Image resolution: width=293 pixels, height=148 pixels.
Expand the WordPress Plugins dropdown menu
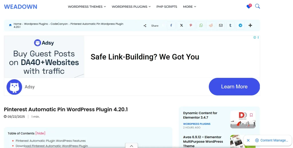tap(131, 7)
